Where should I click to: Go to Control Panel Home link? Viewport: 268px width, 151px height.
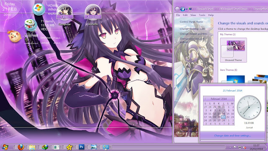click(x=191, y=22)
